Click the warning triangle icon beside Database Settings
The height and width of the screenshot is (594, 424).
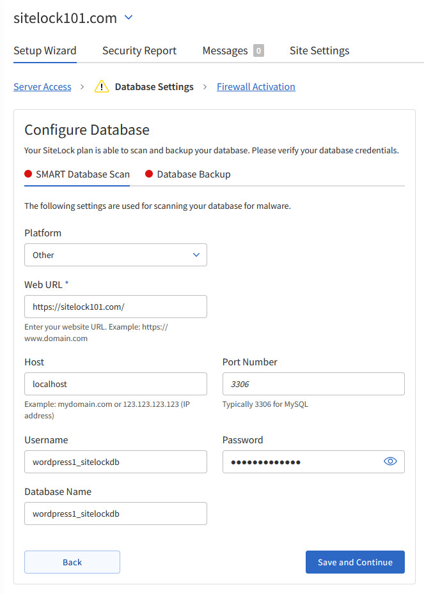click(102, 87)
